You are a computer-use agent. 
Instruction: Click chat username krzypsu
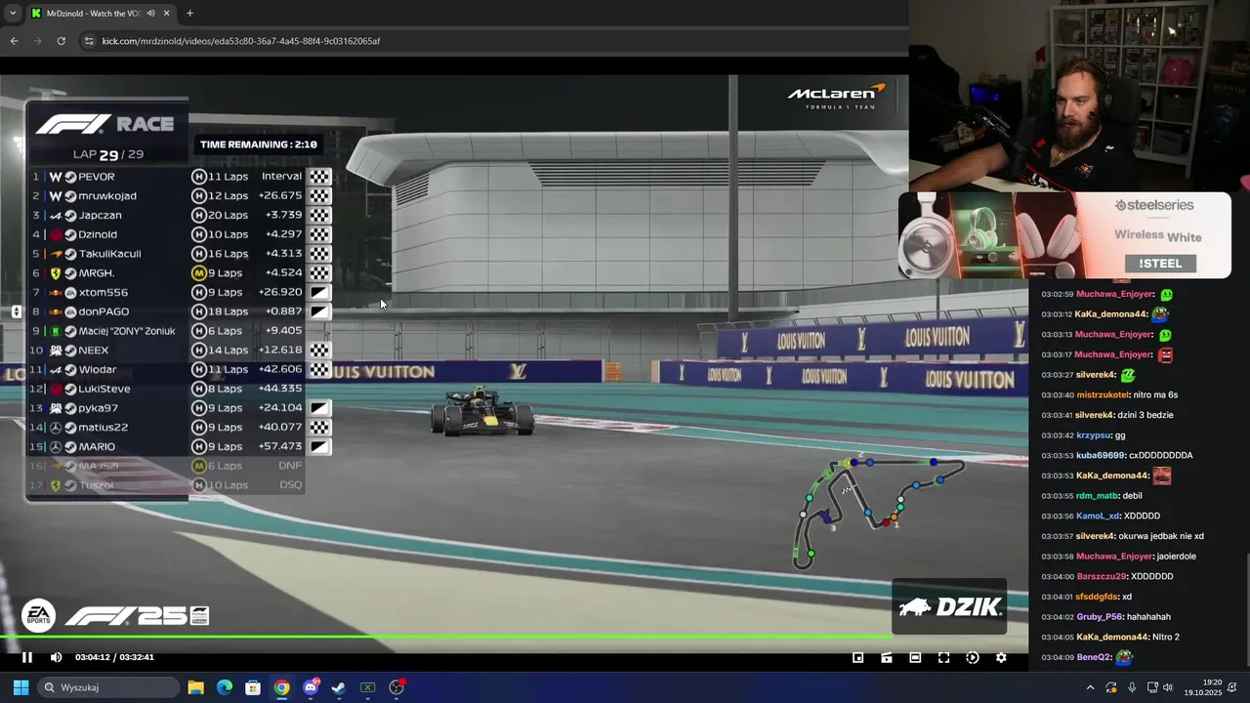pyautogui.click(x=1093, y=435)
